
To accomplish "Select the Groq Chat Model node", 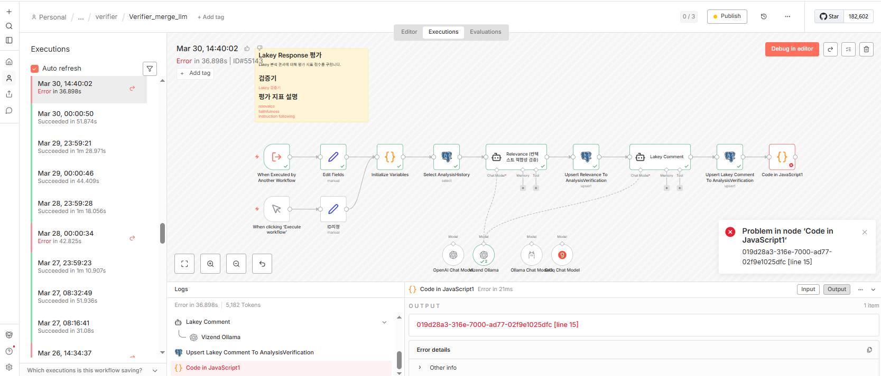I will click(562, 255).
